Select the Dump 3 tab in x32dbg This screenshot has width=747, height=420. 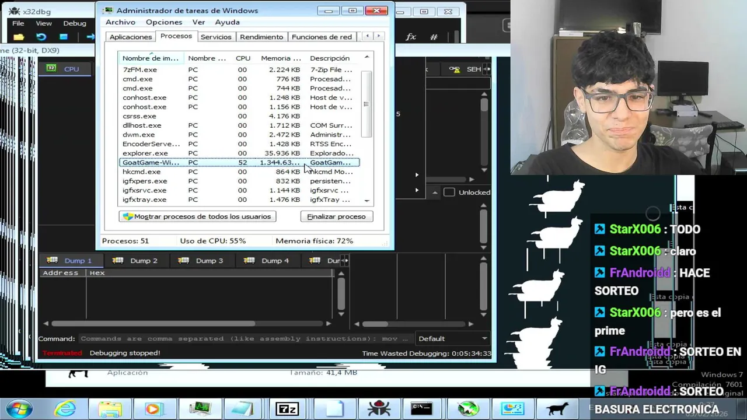pyautogui.click(x=203, y=261)
